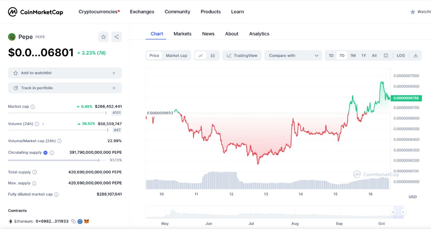Viewport: 431px width, 229px height.
Task: Select the 1M time range
Action: click(x=353, y=55)
